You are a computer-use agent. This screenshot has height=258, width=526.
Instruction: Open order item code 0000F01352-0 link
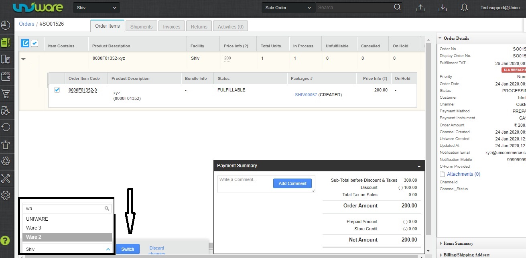point(83,90)
